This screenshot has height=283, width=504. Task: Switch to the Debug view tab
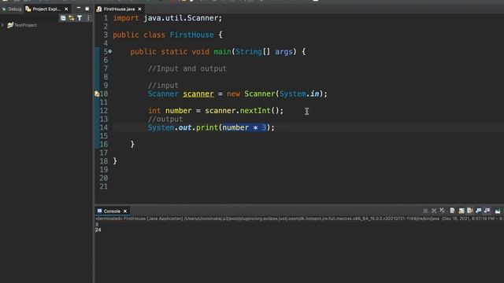12,9
